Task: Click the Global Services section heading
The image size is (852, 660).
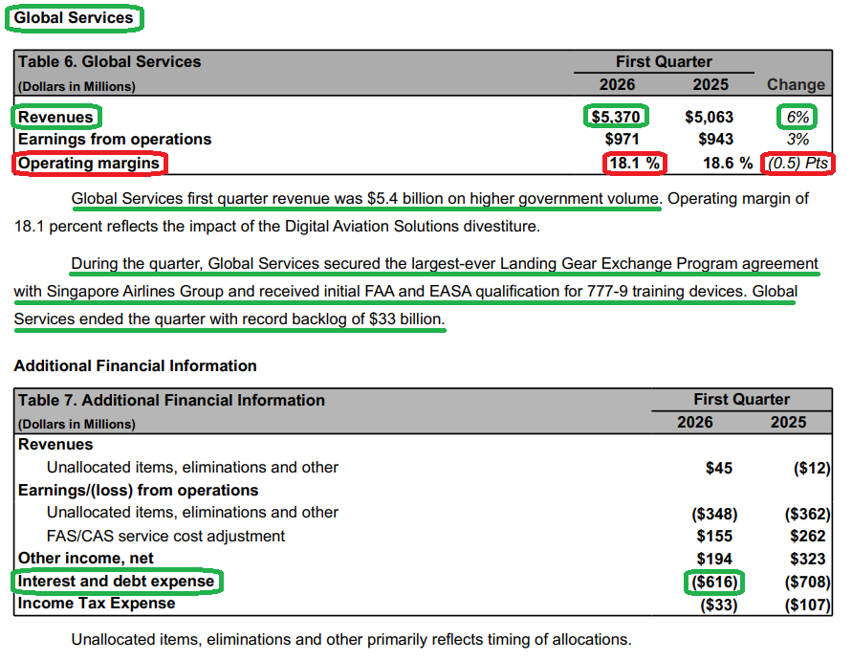Action: [74, 17]
